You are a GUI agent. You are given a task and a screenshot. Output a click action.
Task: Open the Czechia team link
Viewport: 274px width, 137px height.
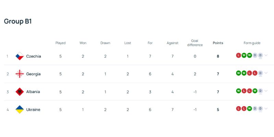[34, 56]
